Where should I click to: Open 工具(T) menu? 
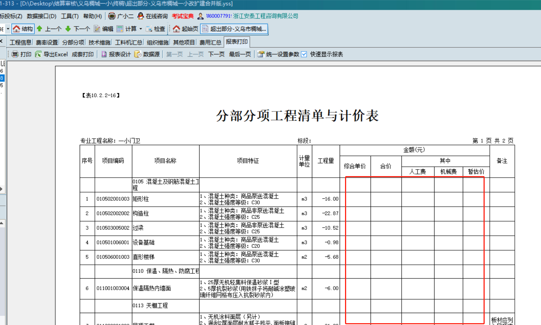pos(70,16)
